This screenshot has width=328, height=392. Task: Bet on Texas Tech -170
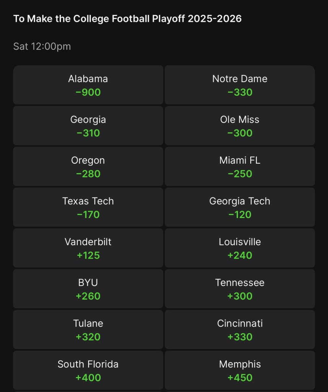(x=88, y=207)
